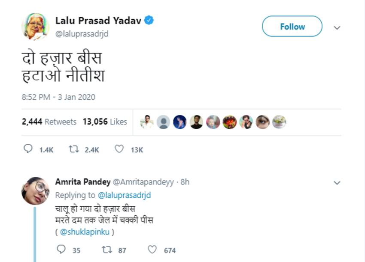Like the main tweet with 13K likes
This screenshot has width=365, height=262.
119,149
